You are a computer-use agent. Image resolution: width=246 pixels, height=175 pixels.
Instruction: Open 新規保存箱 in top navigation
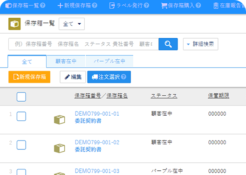tap(74, 6)
